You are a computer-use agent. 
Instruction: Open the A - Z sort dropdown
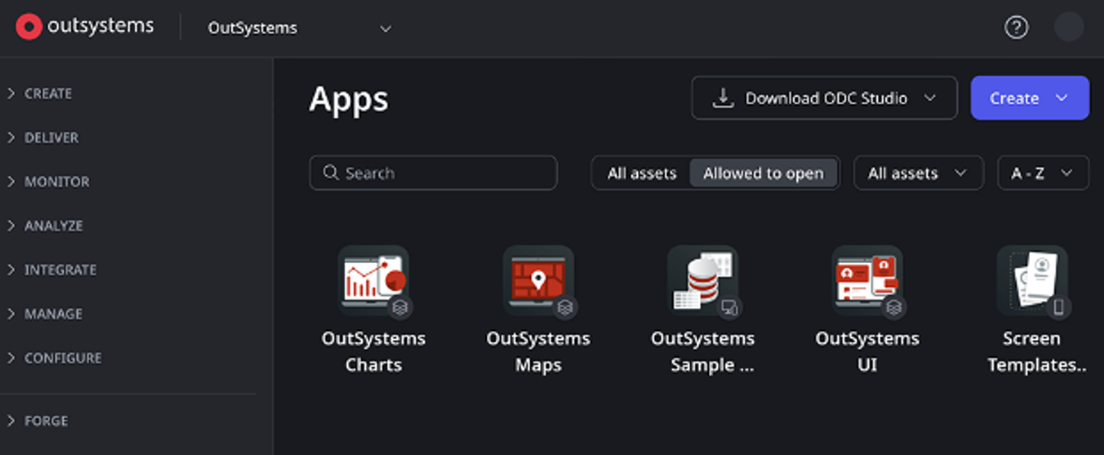point(1043,173)
